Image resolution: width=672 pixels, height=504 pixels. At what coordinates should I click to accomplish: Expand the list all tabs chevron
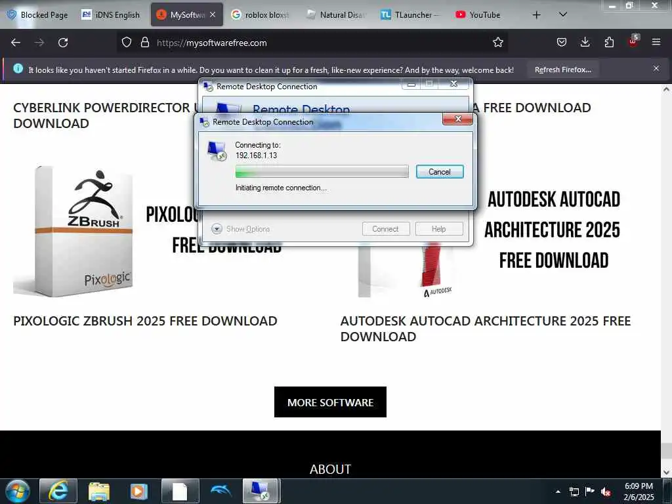click(x=563, y=14)
